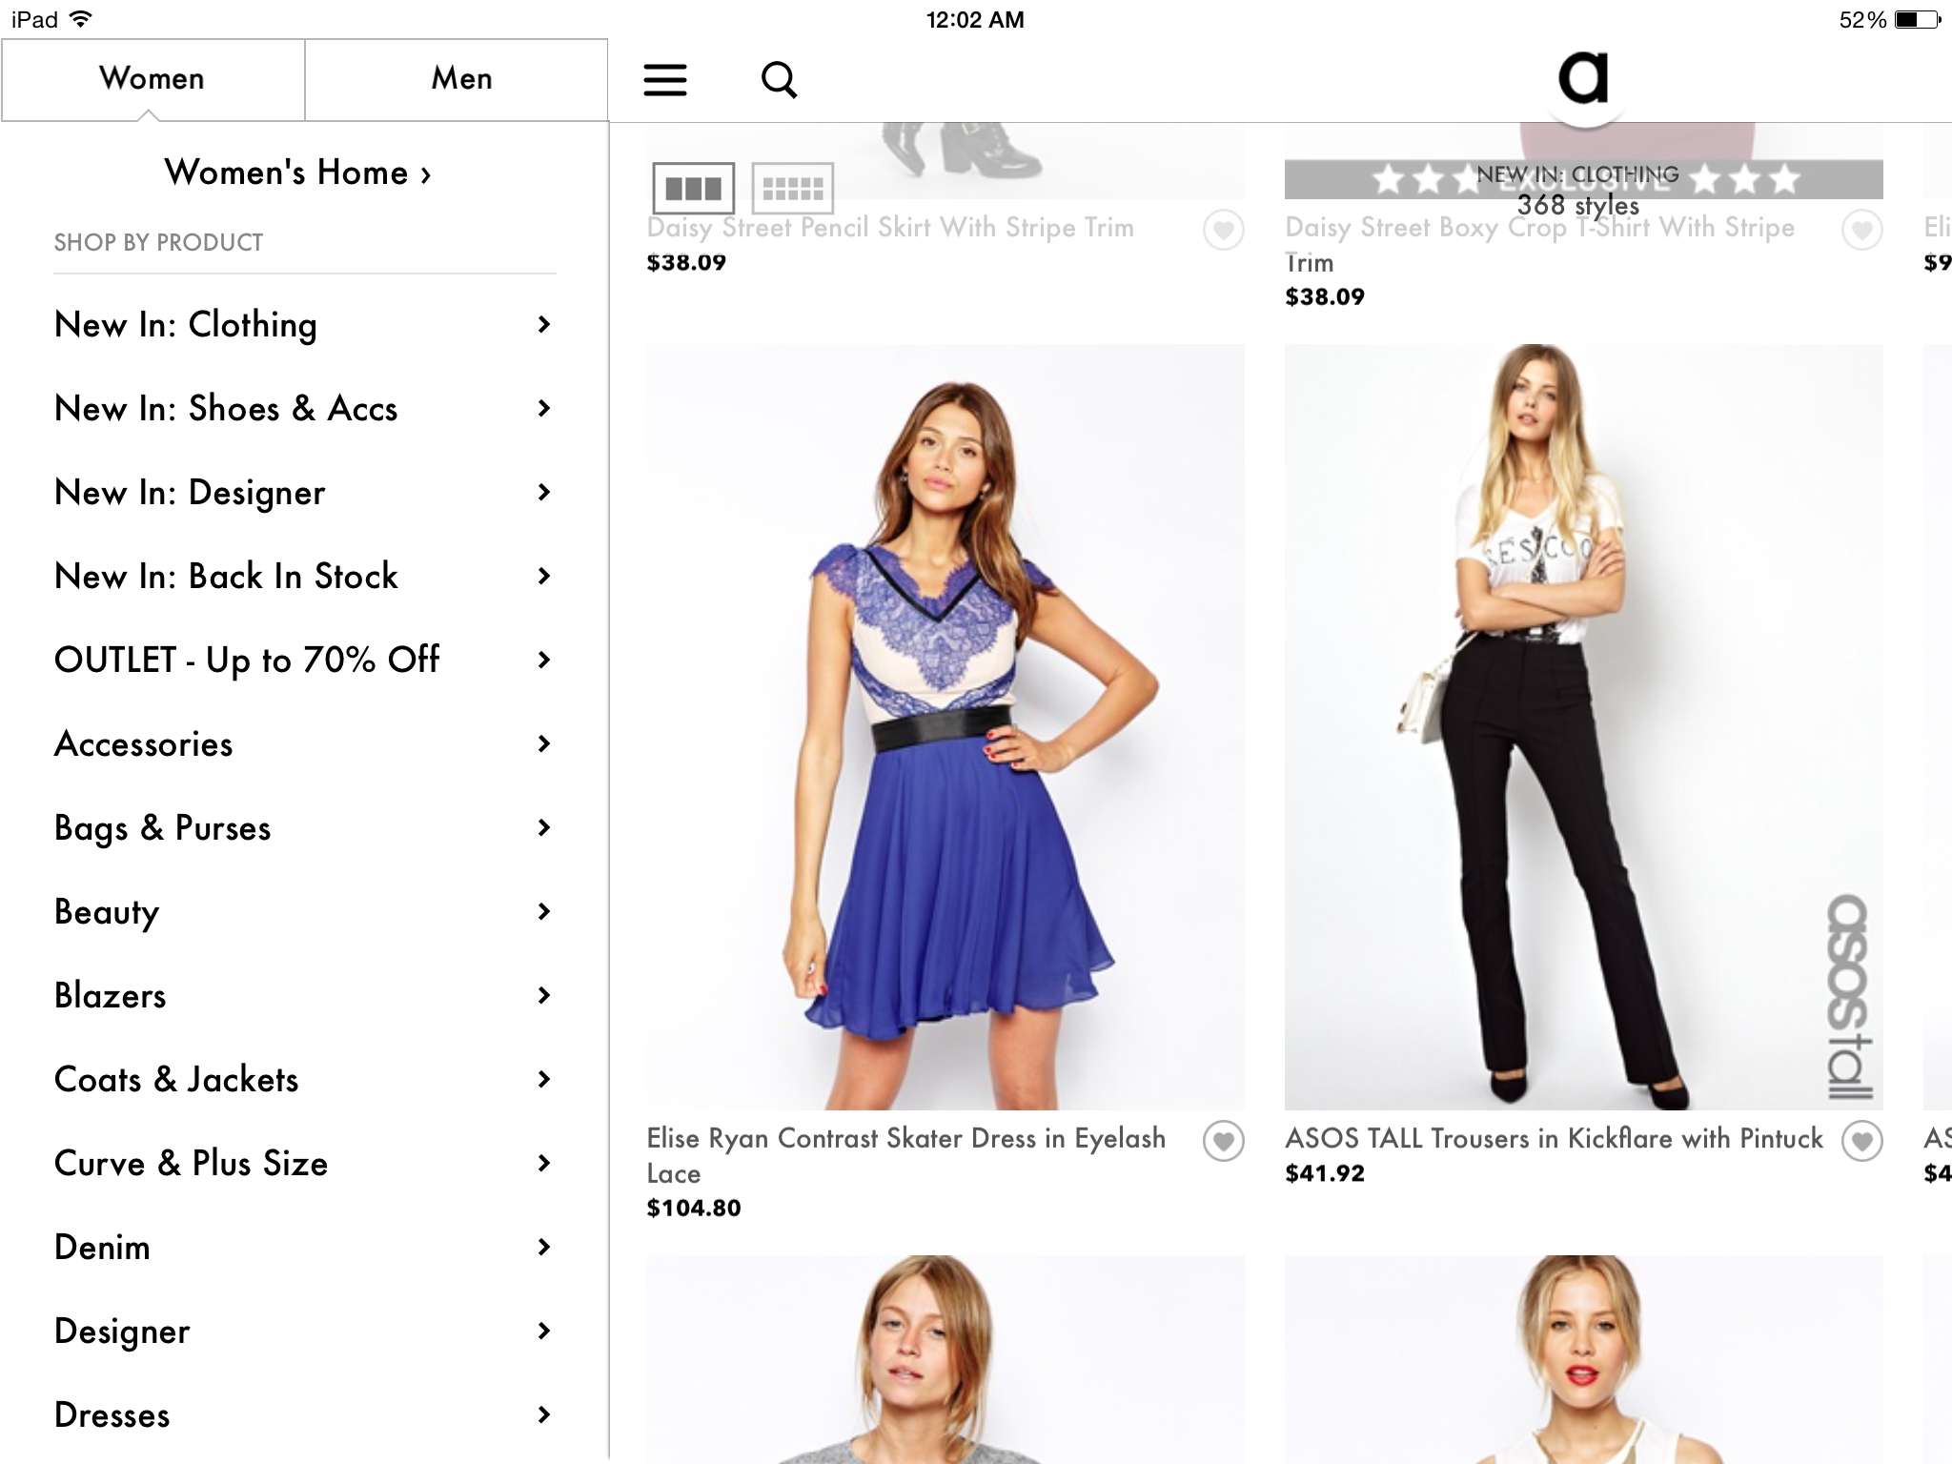Viewport: 1952px width, 1464px height.
Task: Open 'Daisy Street Boxy Crop T-Shirt' title
Action: click(1540, 245)
